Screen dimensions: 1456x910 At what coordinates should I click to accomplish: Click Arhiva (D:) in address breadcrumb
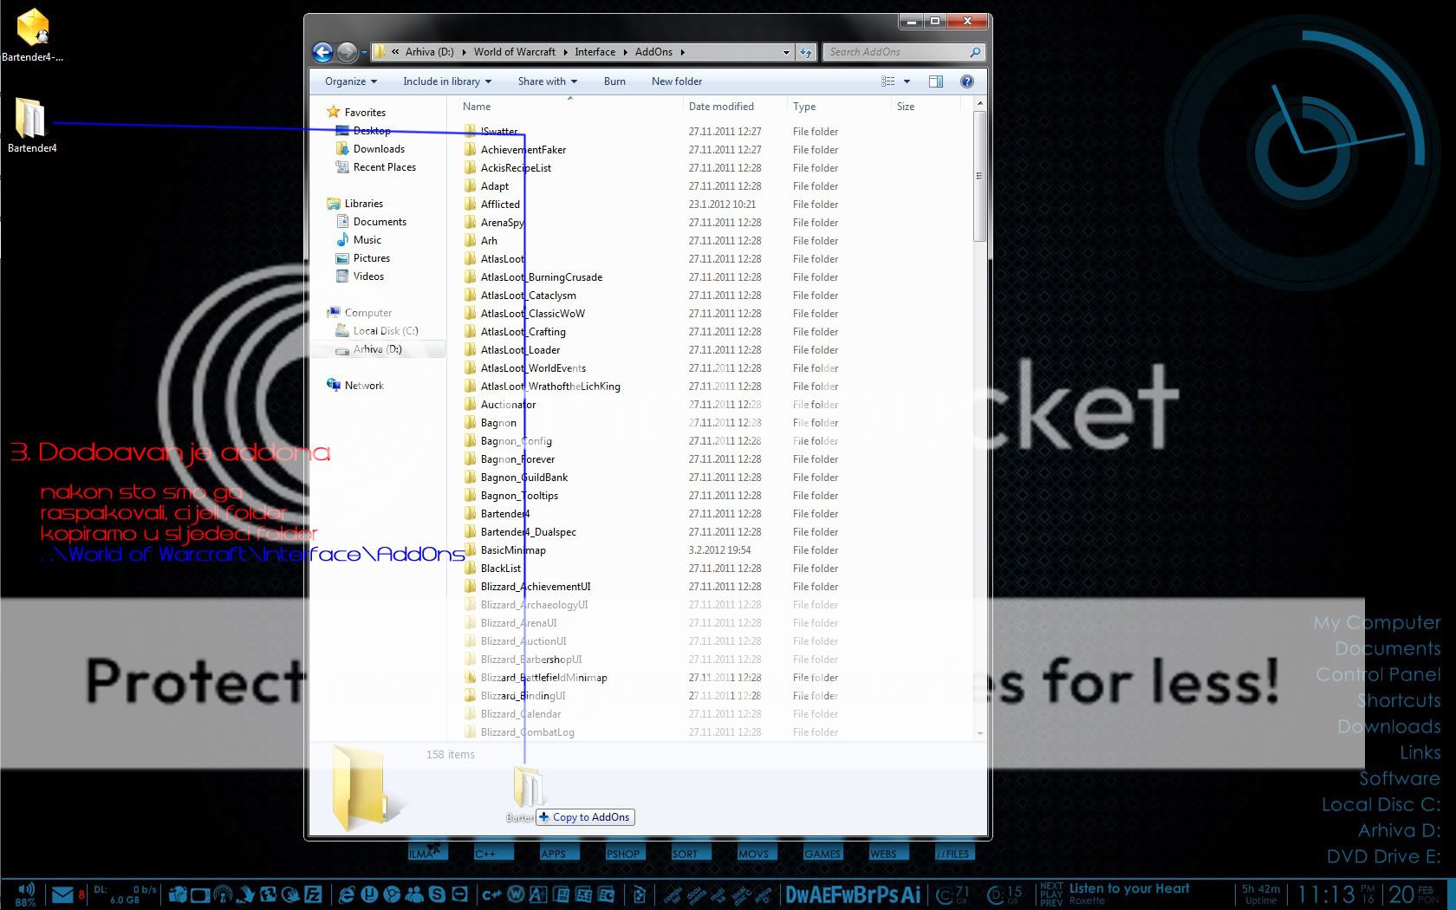tap(430, 52)
